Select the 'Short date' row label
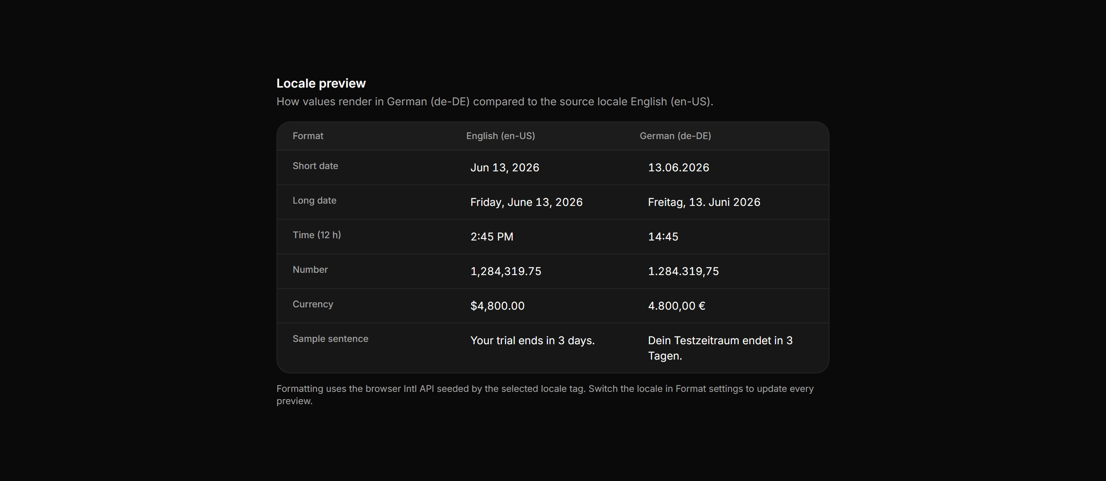1106x481 pixels. [315, 166]
